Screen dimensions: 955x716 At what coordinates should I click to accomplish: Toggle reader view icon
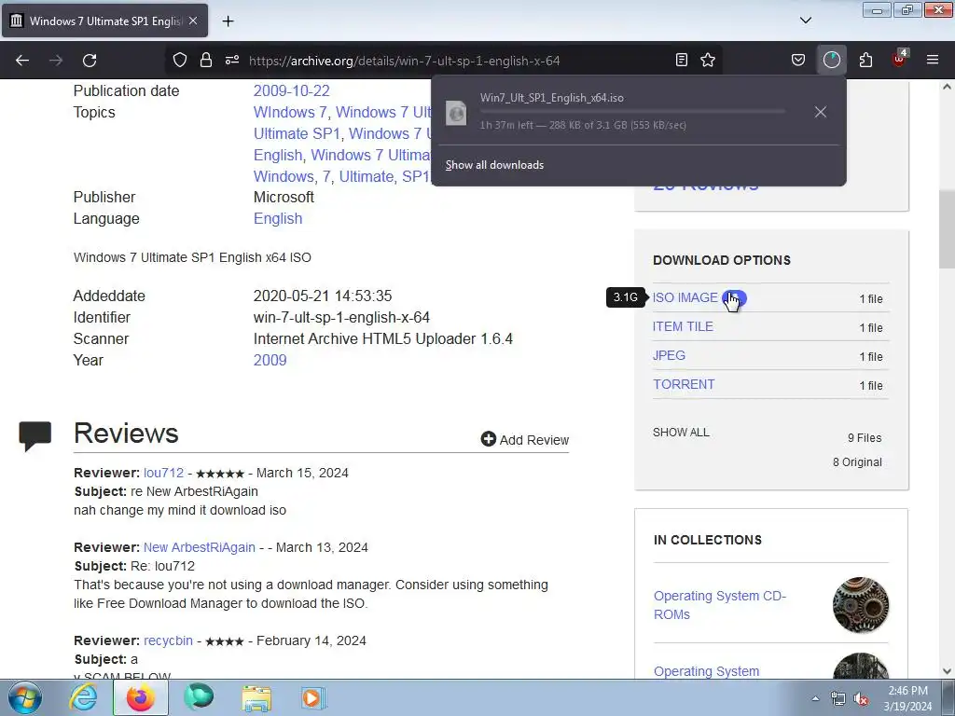[x=682, y=60]
